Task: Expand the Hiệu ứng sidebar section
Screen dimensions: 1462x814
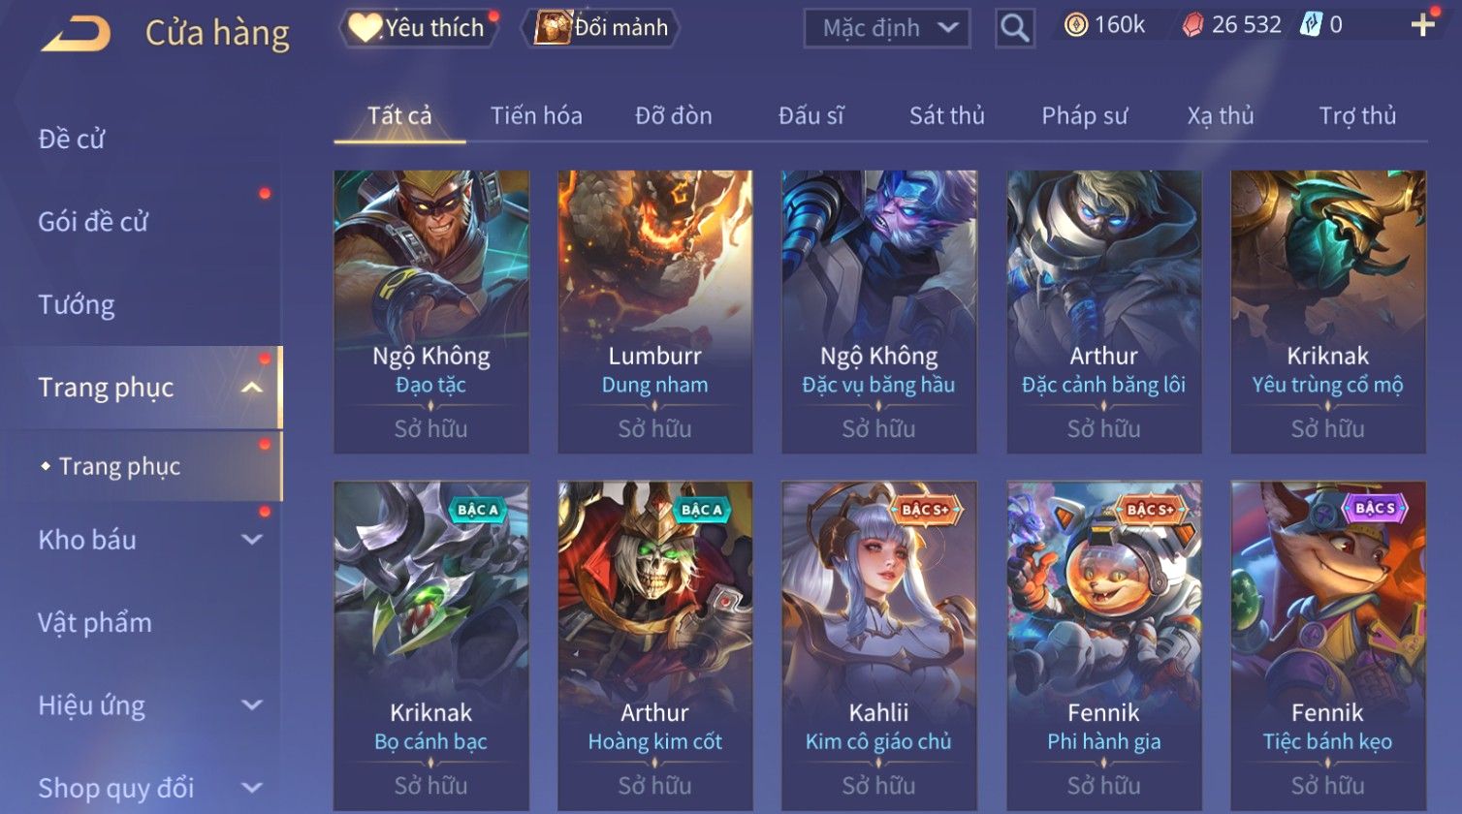Action: (252, 705)
